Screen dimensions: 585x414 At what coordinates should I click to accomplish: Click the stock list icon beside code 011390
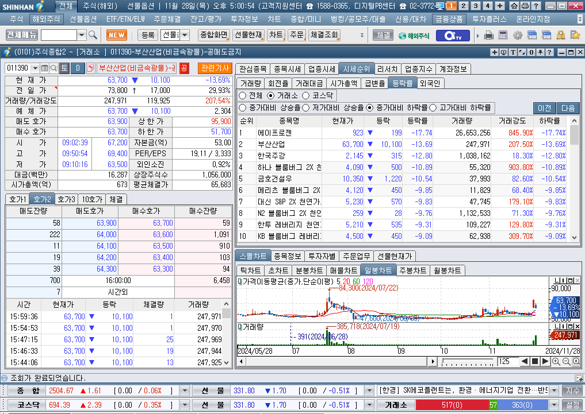[44, 68]
